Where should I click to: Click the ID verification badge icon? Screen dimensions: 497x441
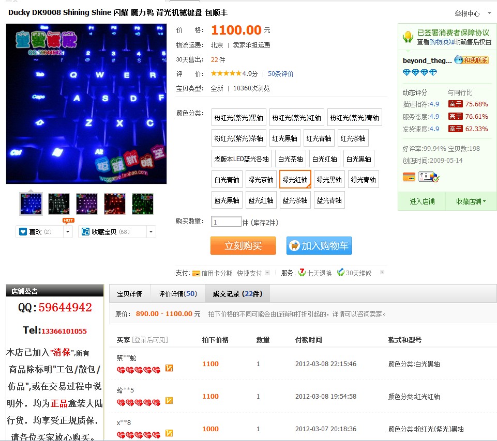428,177
